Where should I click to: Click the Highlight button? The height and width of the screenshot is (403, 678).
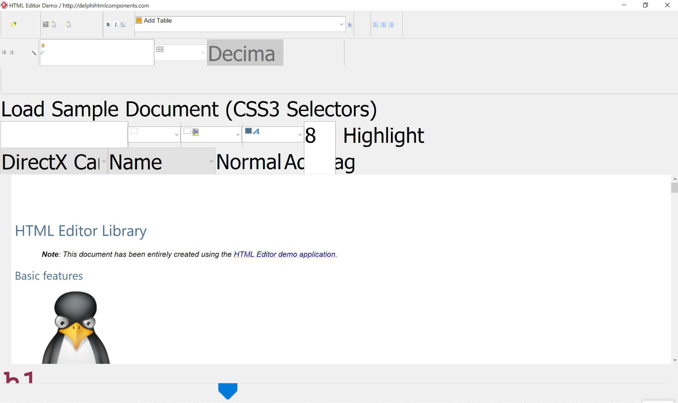click(x=384, y=136)
